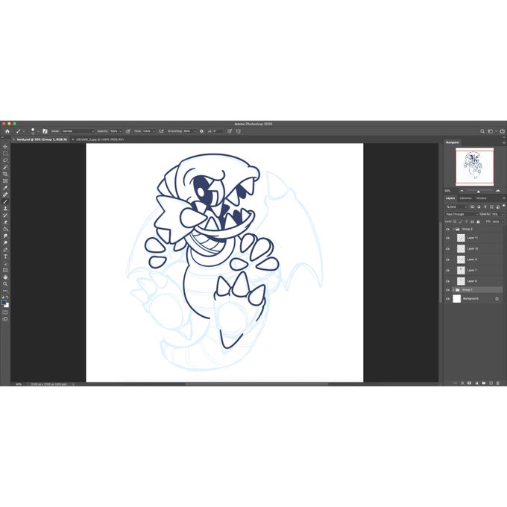Screen dimensions: 507x507
Task: Open the Edit Toolbar three-dots button
Action: [x=5, y=291]
